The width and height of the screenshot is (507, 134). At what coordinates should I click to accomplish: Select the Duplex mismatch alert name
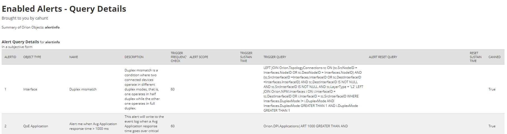[x=83, y=89]
